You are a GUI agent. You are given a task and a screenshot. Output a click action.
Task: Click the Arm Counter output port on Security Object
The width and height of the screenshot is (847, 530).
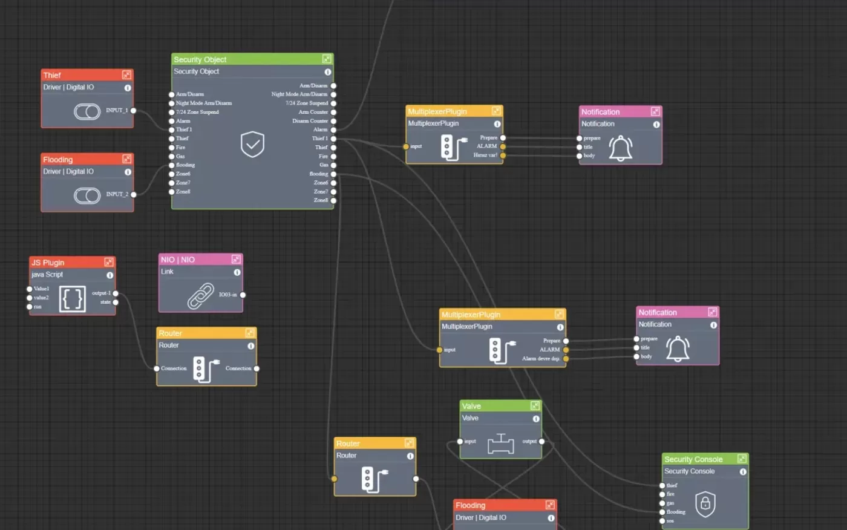click(333, 113)
